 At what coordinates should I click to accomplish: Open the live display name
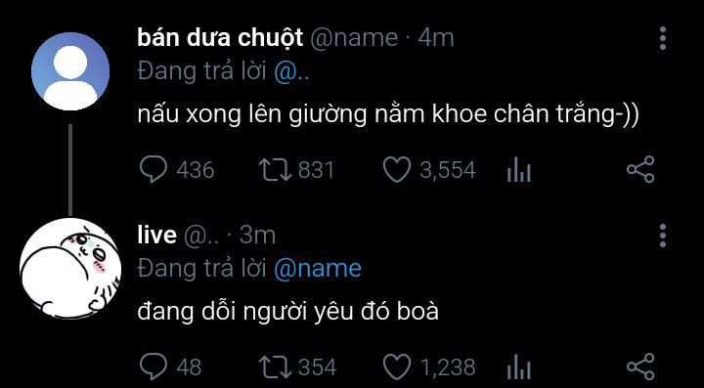(x=156, y=235)
